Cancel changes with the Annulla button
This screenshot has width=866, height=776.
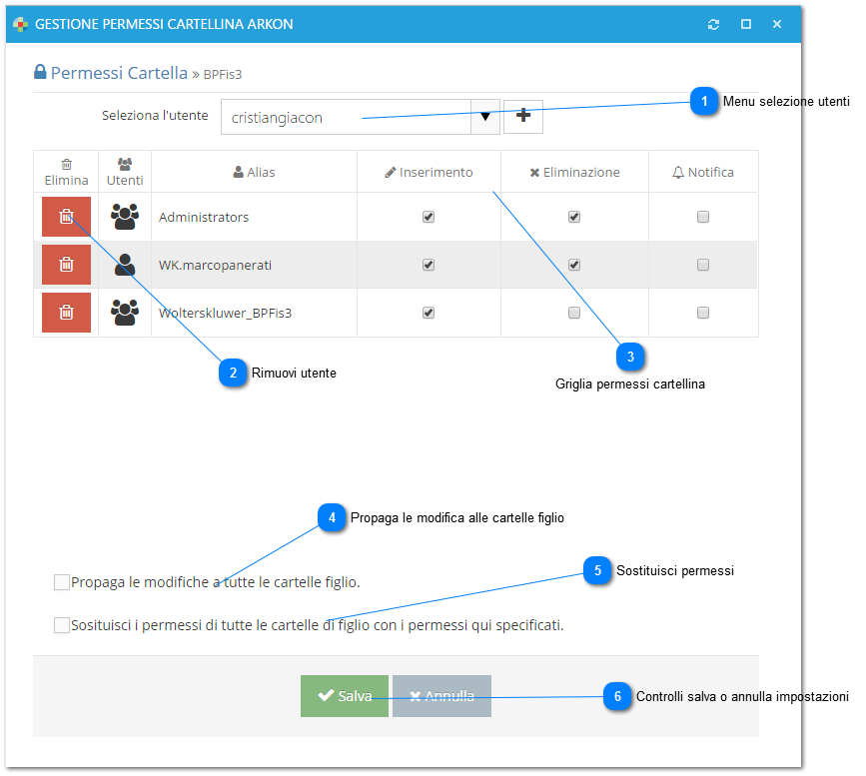(441, 696)
